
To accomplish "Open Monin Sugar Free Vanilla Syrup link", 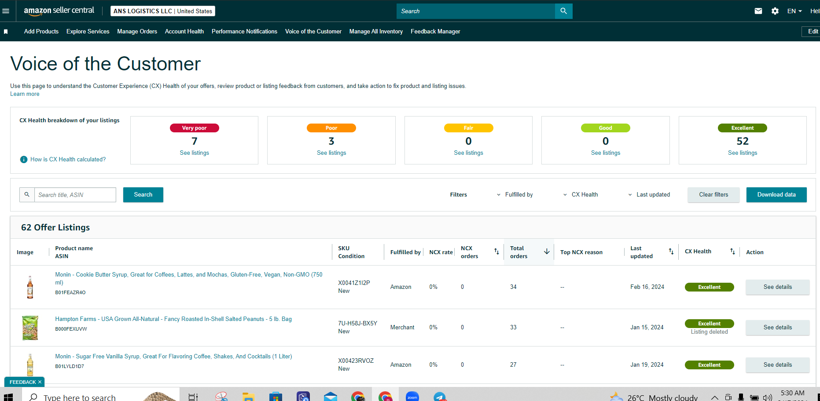I will (x=173, y=357).
